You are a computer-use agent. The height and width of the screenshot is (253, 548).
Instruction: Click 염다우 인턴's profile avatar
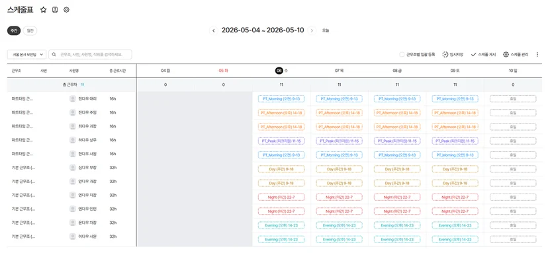[73, 209]
